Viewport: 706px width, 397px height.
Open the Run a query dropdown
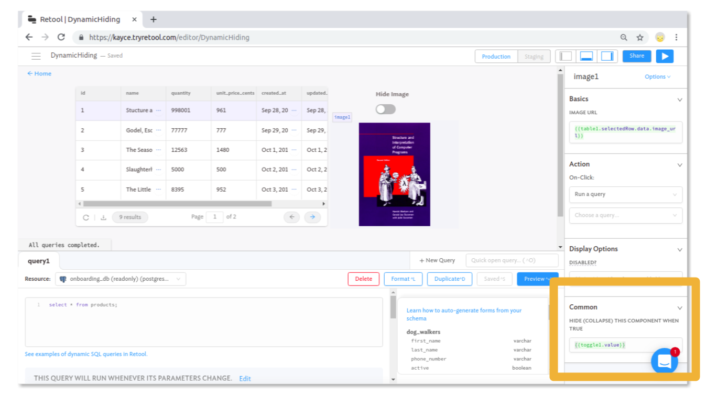coord(626,194)
